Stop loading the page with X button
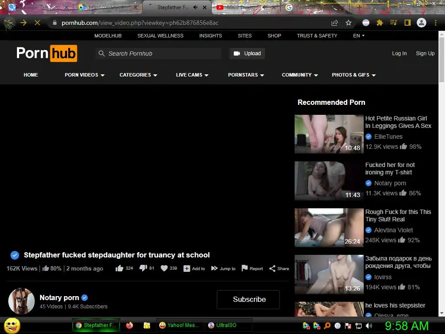Viewport: 445px width, 334px height. [37, 23]
